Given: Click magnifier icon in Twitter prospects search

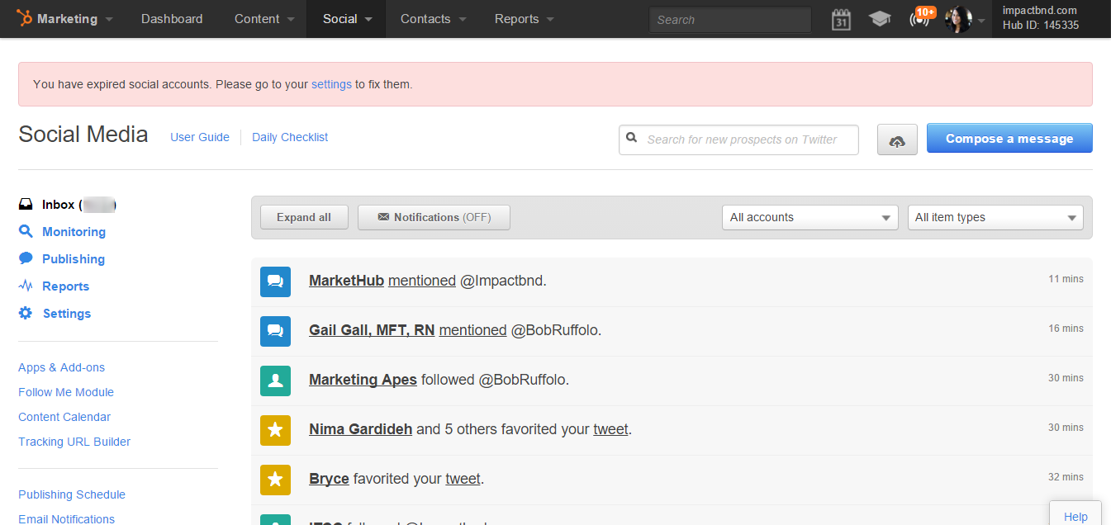Looking at the screenshot, I should [x=632, y=138].
